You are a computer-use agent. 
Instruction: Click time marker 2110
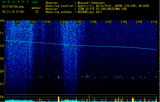click(154, 22)
